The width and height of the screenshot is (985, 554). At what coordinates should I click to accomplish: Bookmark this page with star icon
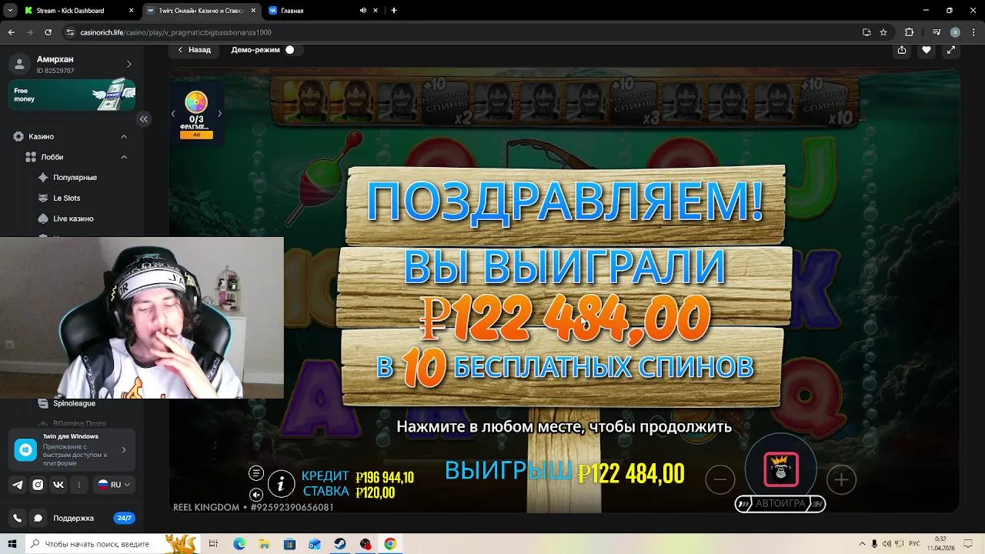pos(883,32)
